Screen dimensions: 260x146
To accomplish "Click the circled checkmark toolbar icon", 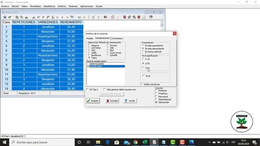I will pyautogui.click(x=129, y=17).
